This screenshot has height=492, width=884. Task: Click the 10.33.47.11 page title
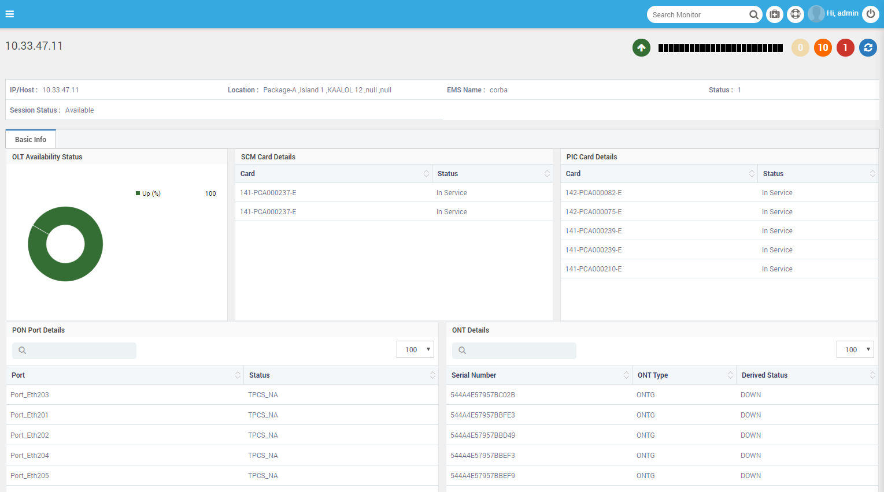pyautogui.click(x=34, y=46)
